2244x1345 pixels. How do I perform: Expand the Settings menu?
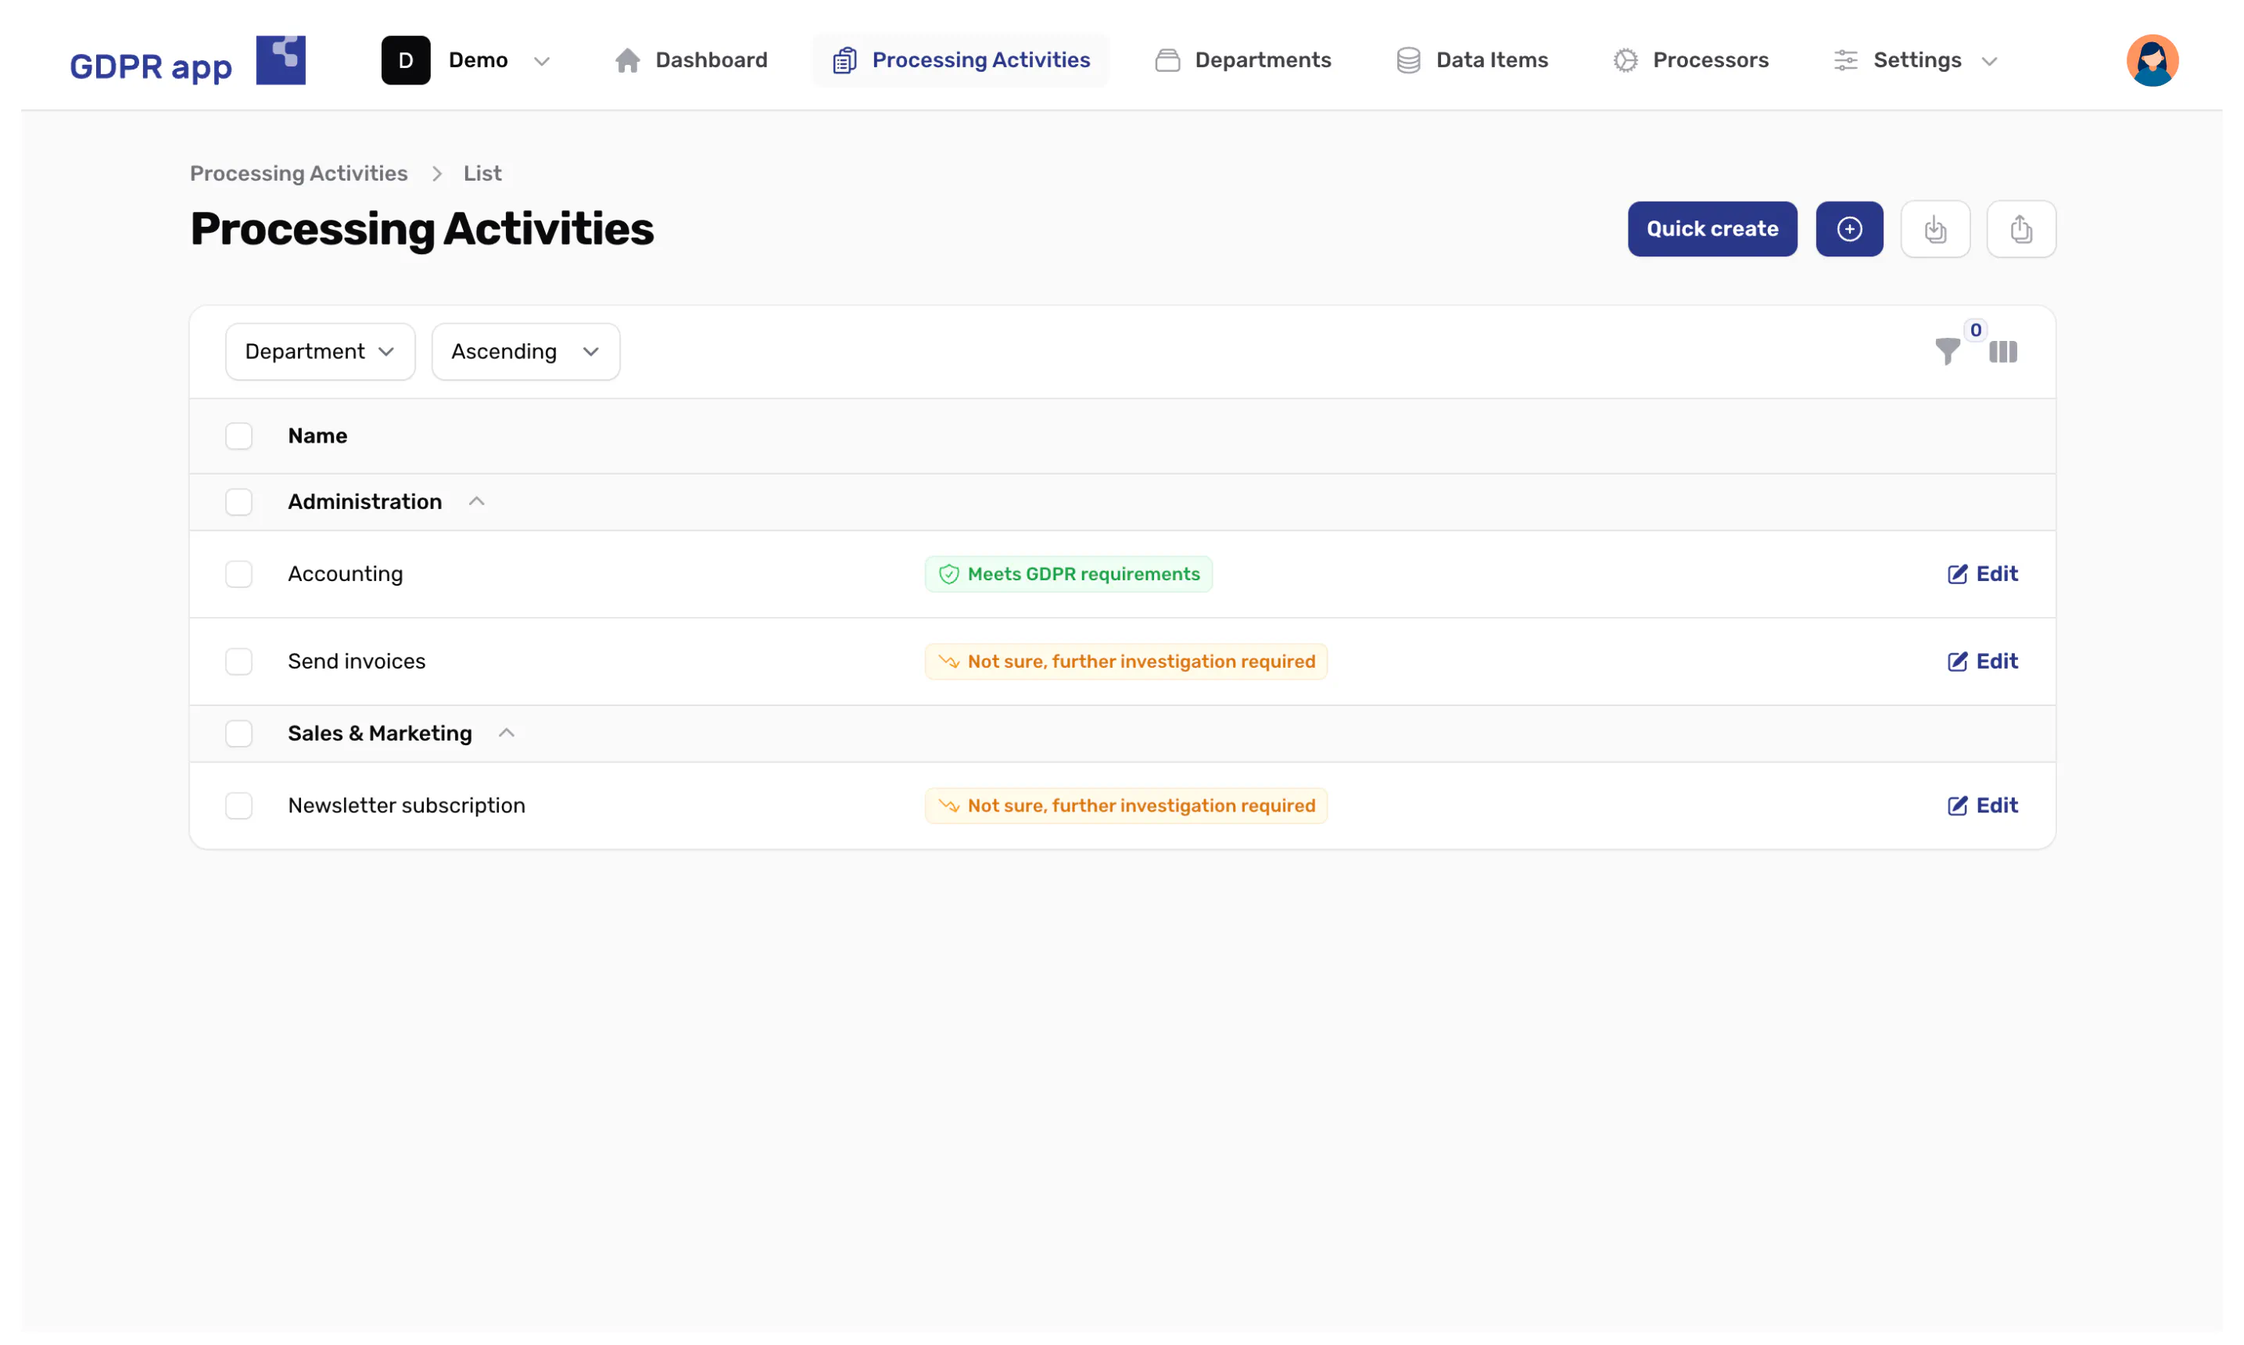point(1915,61)
